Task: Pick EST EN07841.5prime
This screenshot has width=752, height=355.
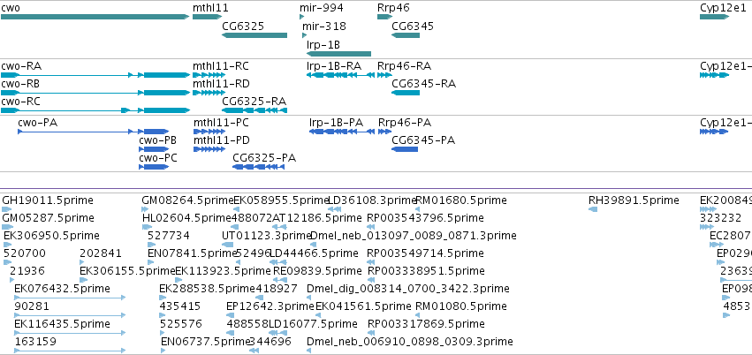Action: 193,253
